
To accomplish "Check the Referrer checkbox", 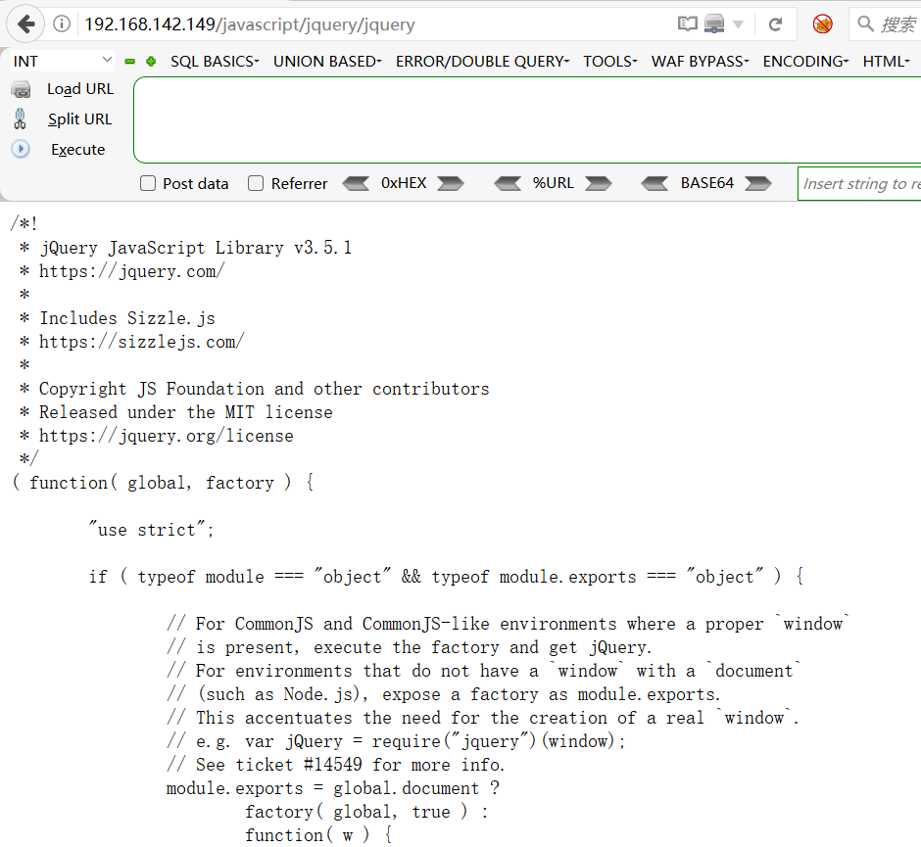I will (253, 183).
